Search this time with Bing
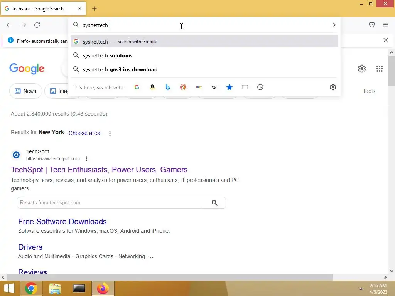The image size is (395, 296). point(168,87)
